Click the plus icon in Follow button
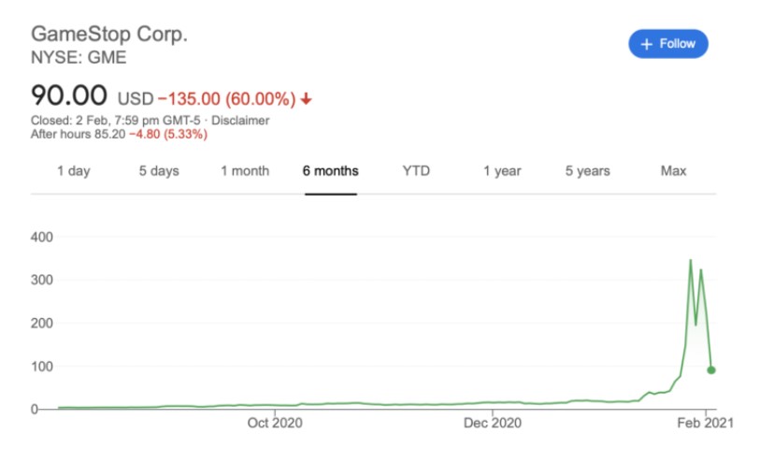The height and width of the screenshot is (449, 774). [x=646, y=44]
